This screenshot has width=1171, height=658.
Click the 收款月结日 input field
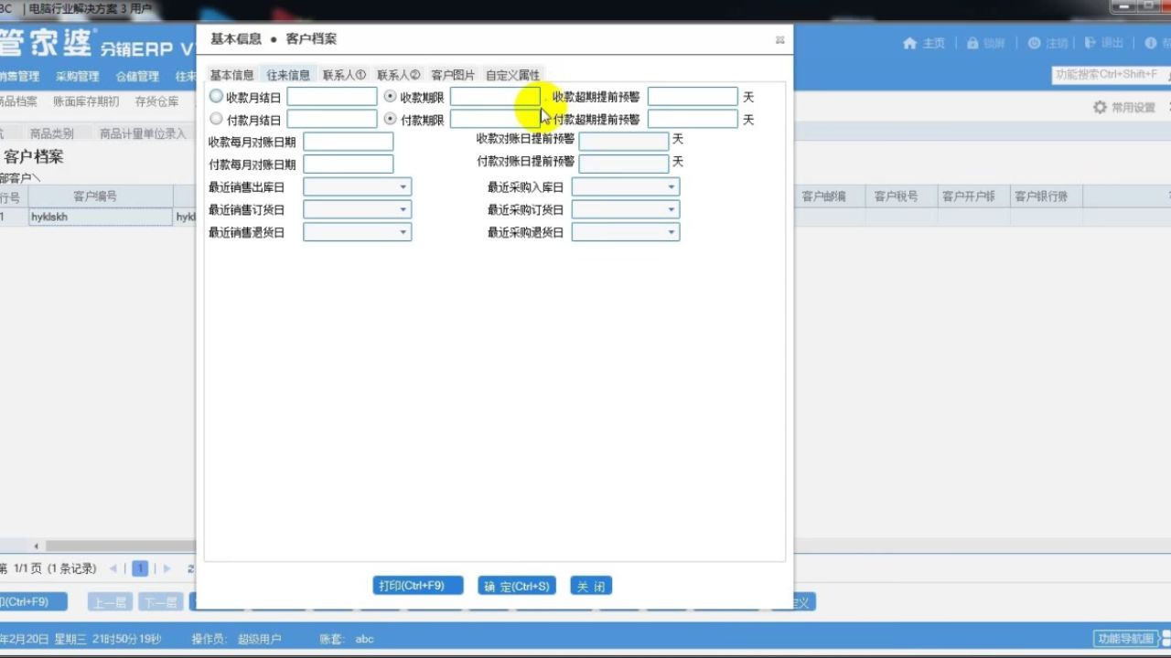(332, 96)
